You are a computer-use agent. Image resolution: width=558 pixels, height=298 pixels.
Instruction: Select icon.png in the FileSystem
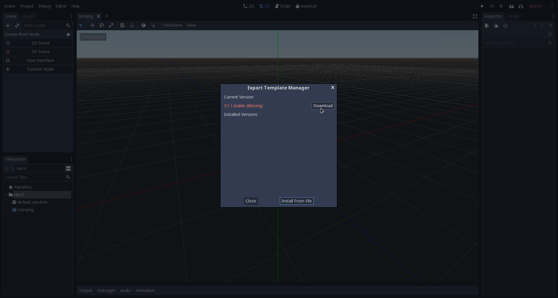26,210
